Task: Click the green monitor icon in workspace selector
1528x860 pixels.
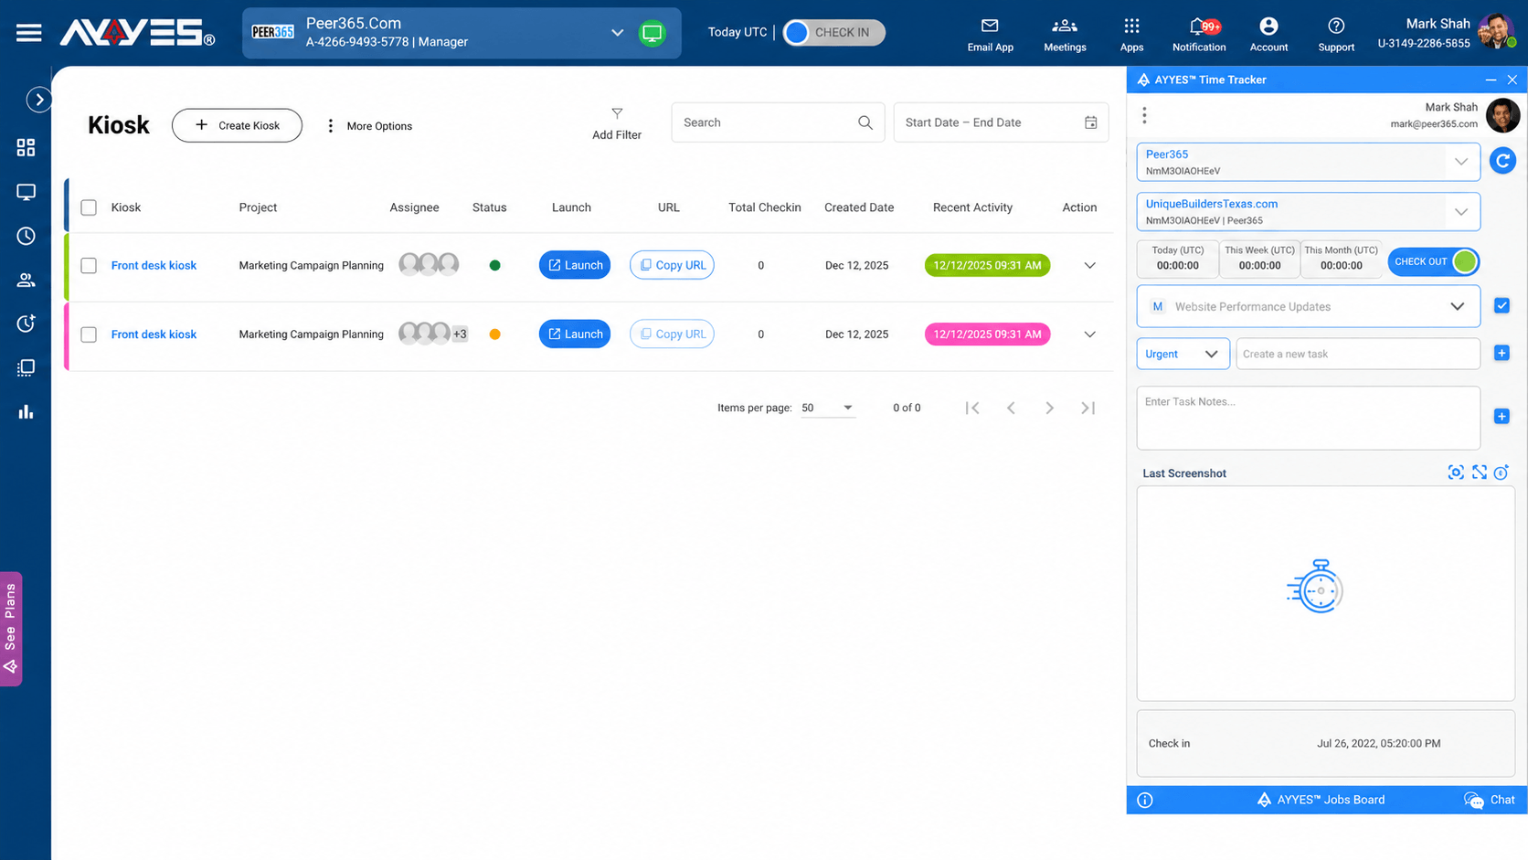Action: (652, 33)
